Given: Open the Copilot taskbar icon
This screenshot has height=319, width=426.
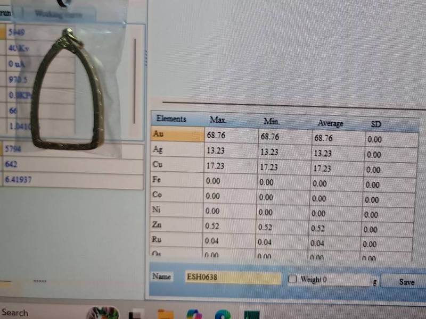Looking at the screenshot, I should click(x=194, y=314).
